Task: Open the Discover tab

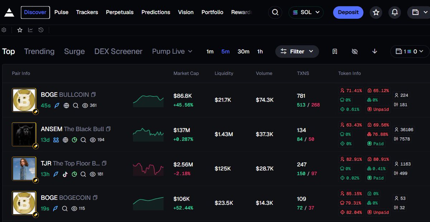Action: coord(35,12)
